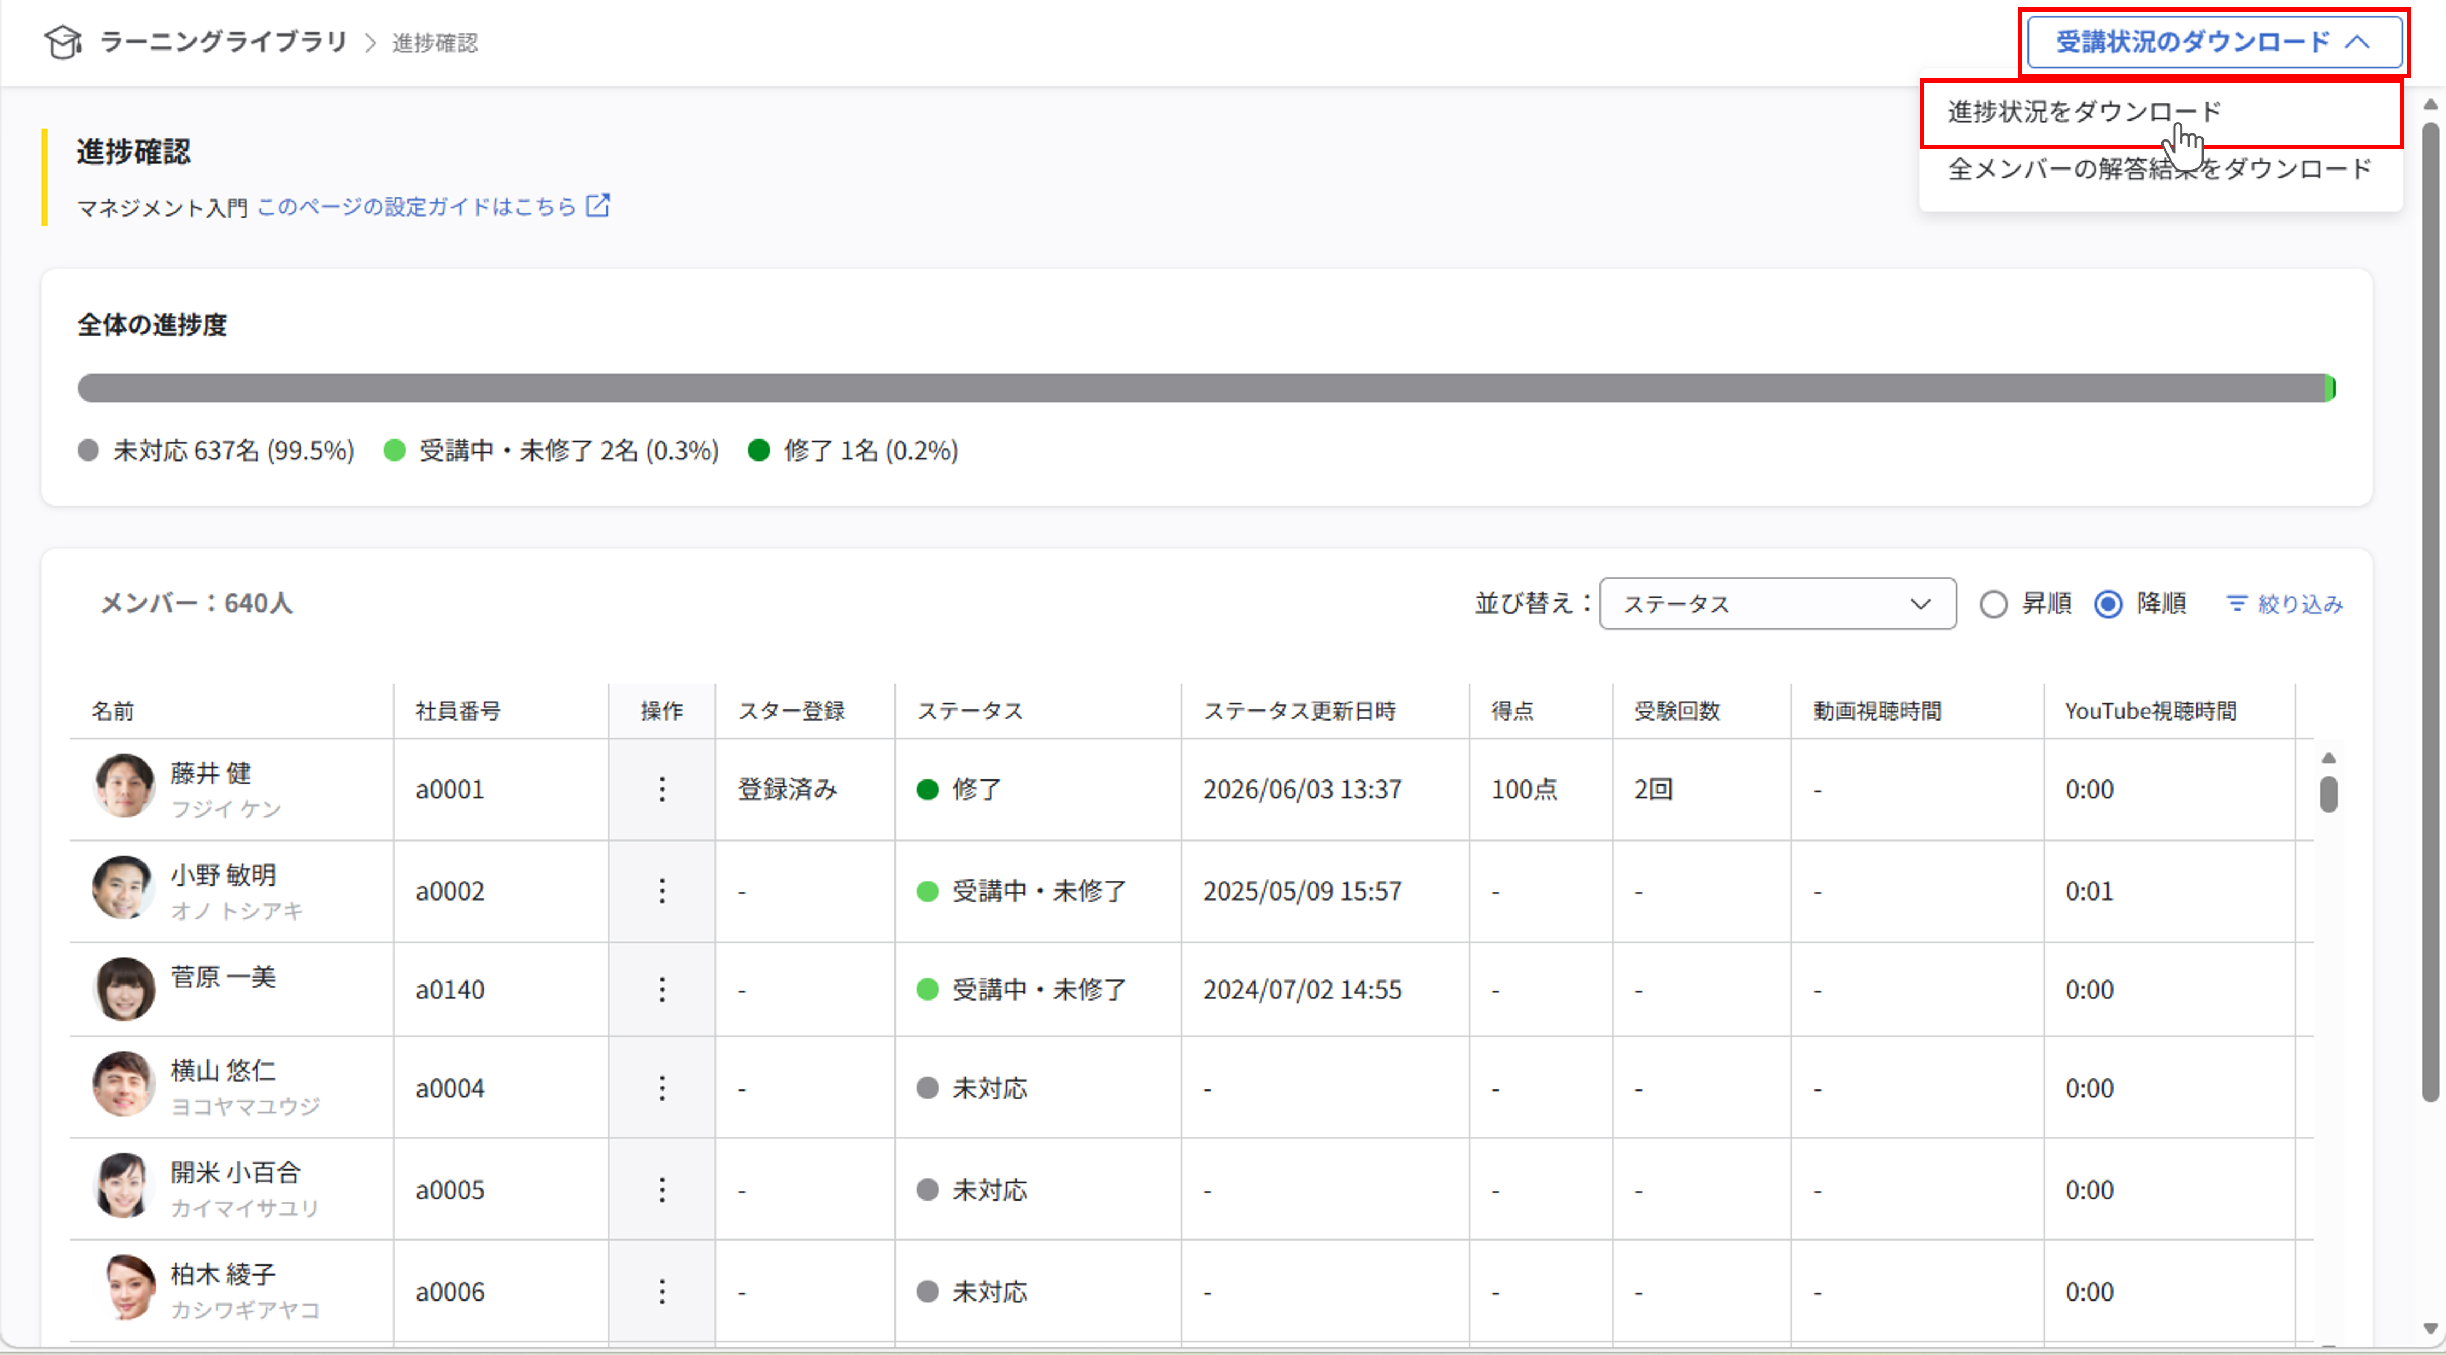Click the date 2024/07/02 14:55
The image size is (2446, 1355).
(x=1302, y=989)
